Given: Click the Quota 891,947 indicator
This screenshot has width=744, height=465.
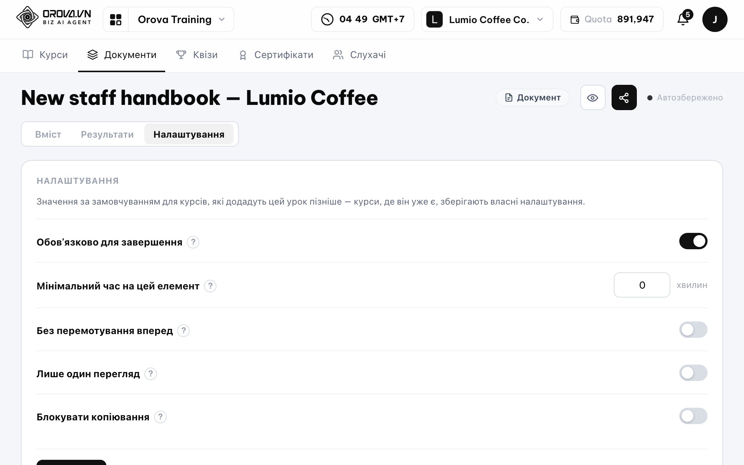Looking at the screenshot, I should (612, 19).
